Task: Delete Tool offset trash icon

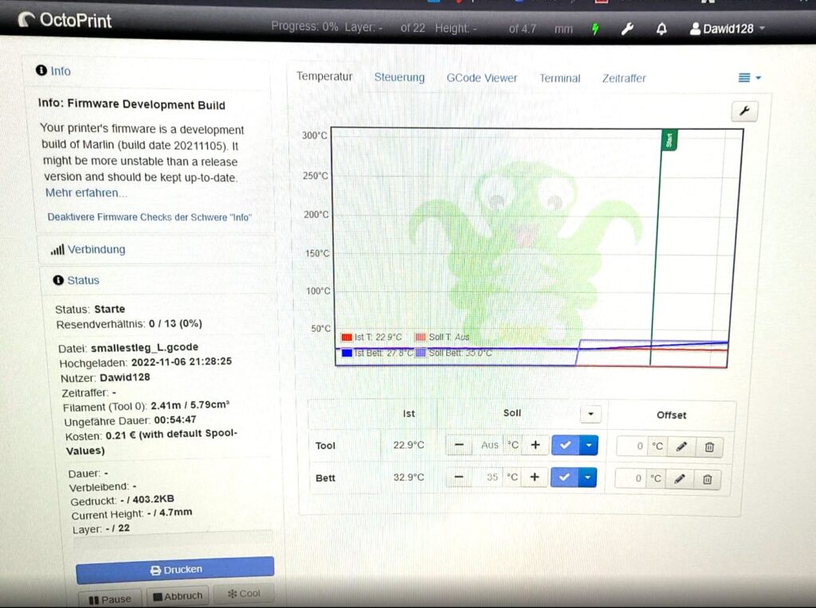Action: [x=708, y=447]
